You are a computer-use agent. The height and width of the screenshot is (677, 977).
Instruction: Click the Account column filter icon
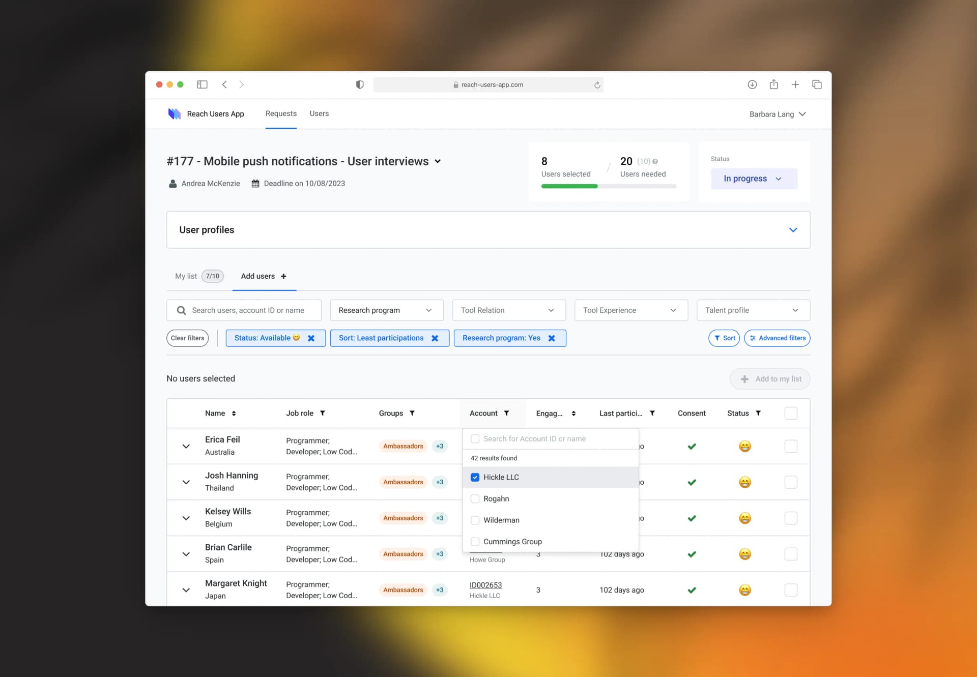506,414
